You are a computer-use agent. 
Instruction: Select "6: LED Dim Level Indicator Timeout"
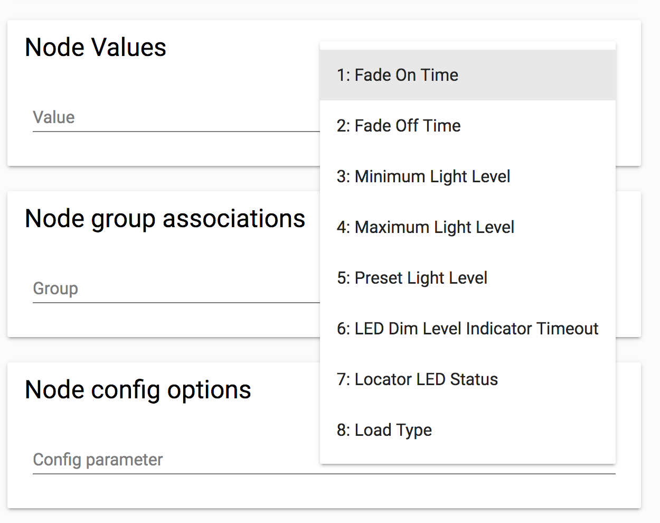467,329
